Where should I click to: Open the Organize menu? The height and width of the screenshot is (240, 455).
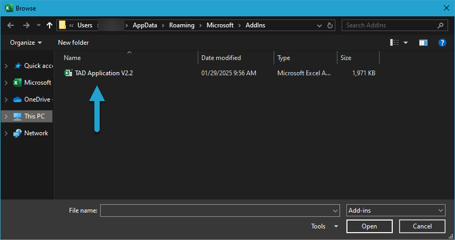pos(26,43)
